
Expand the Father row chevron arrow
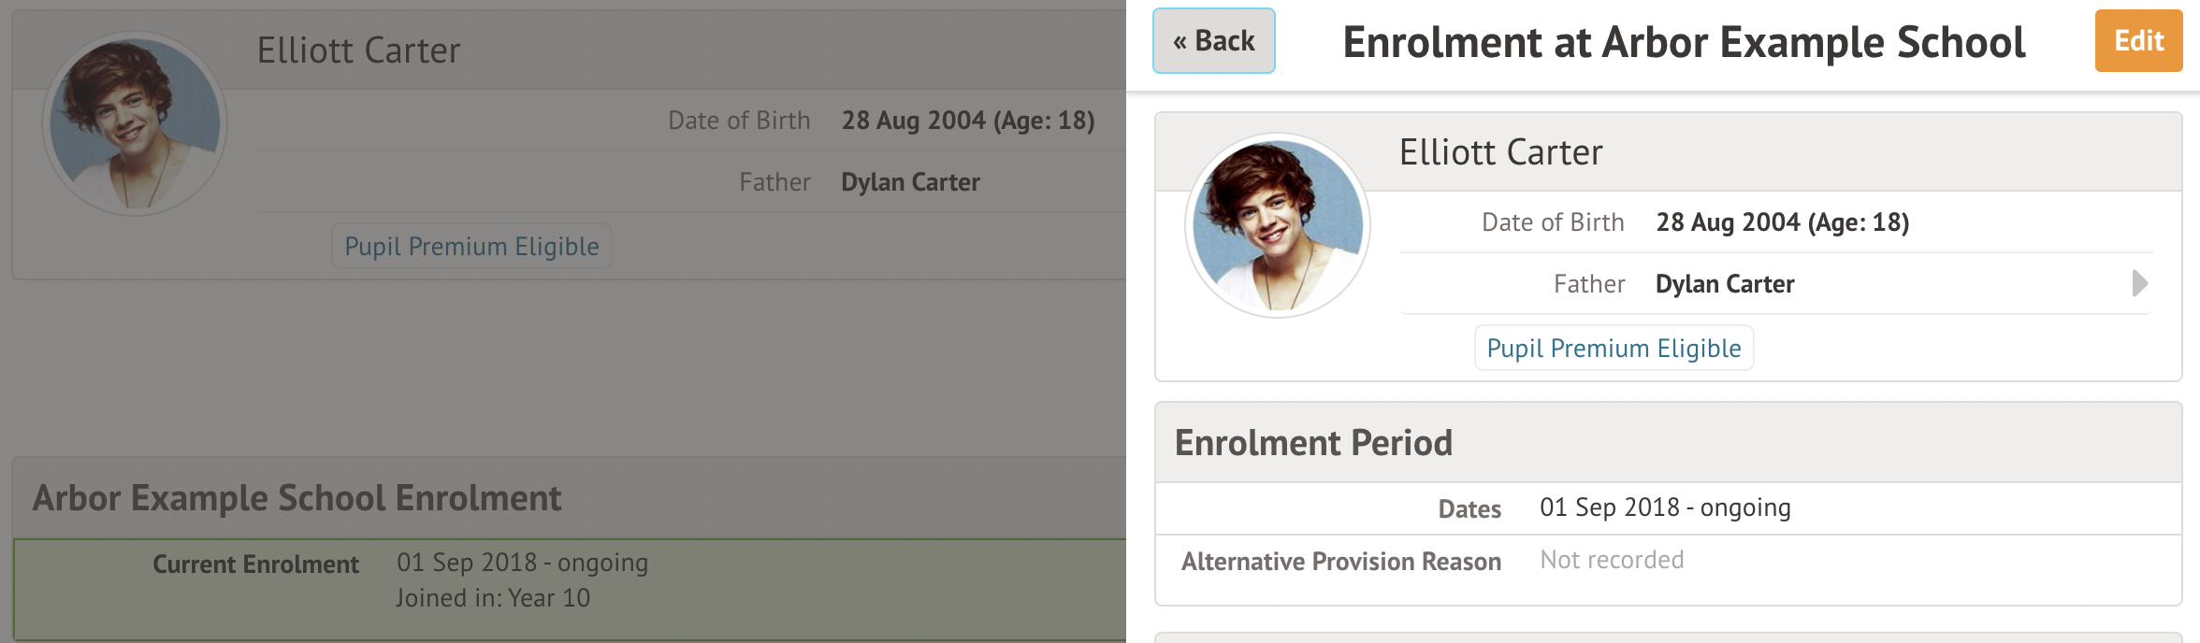click(x=2139, y=283)
